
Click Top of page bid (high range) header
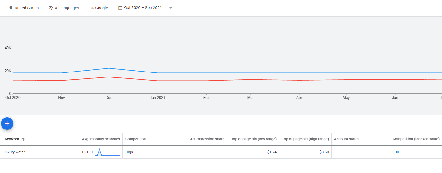[305, 139]
